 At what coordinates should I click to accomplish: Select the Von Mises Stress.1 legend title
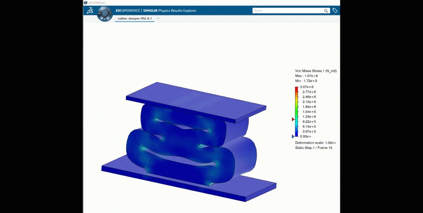tap(316, 71)
